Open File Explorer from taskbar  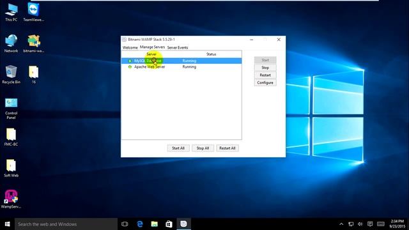(x=155, y=224)
